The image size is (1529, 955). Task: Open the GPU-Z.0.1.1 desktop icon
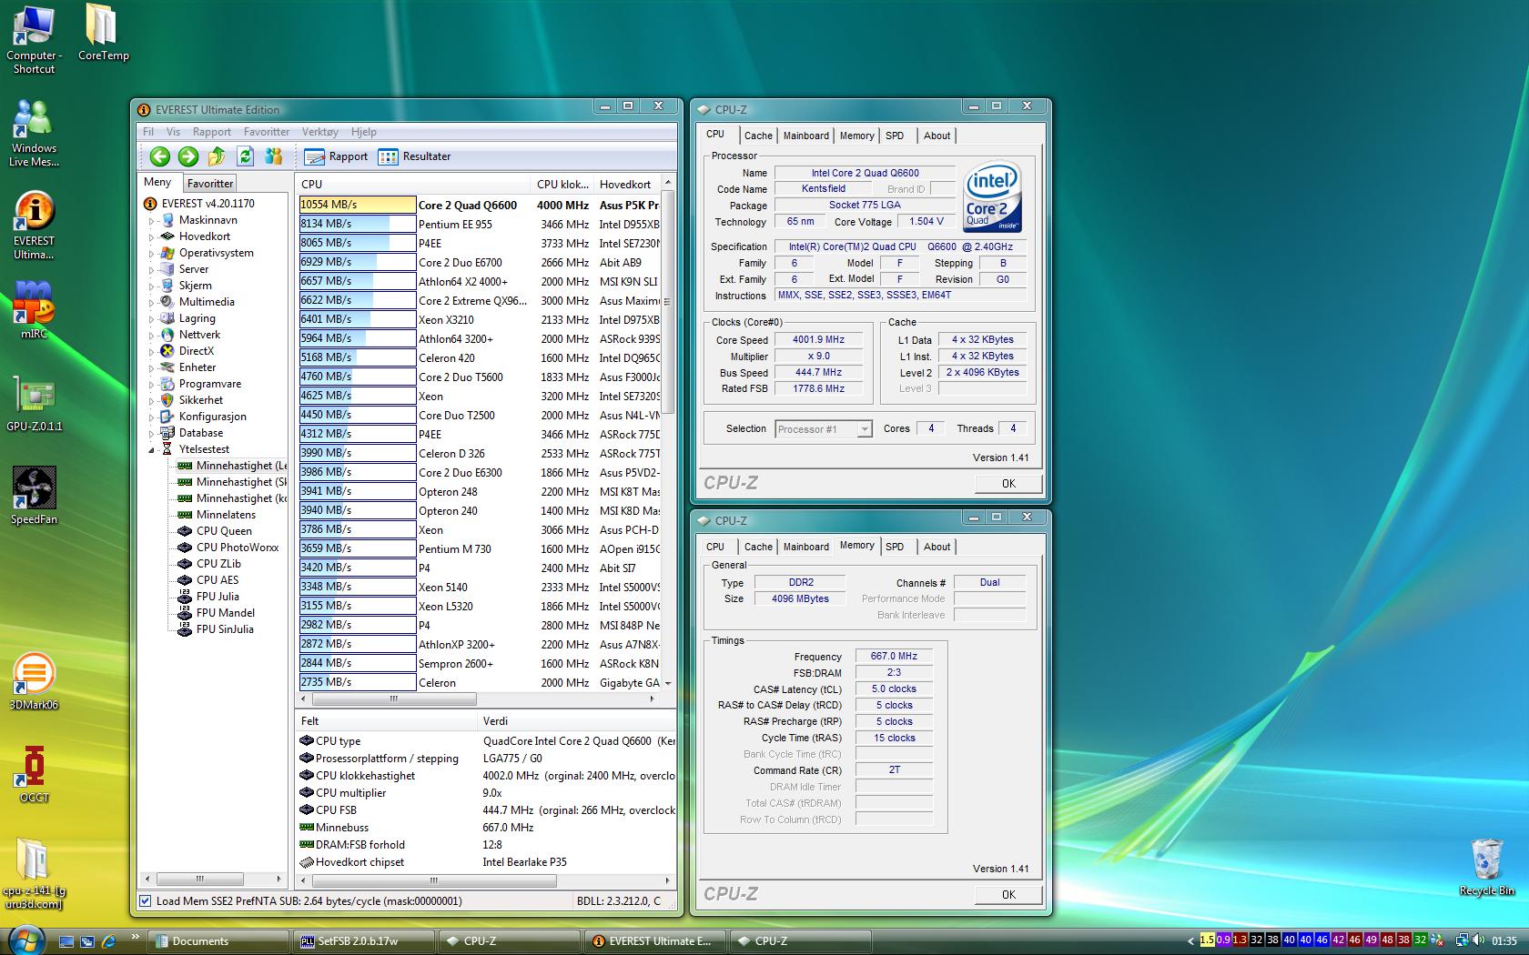(34, 404)
